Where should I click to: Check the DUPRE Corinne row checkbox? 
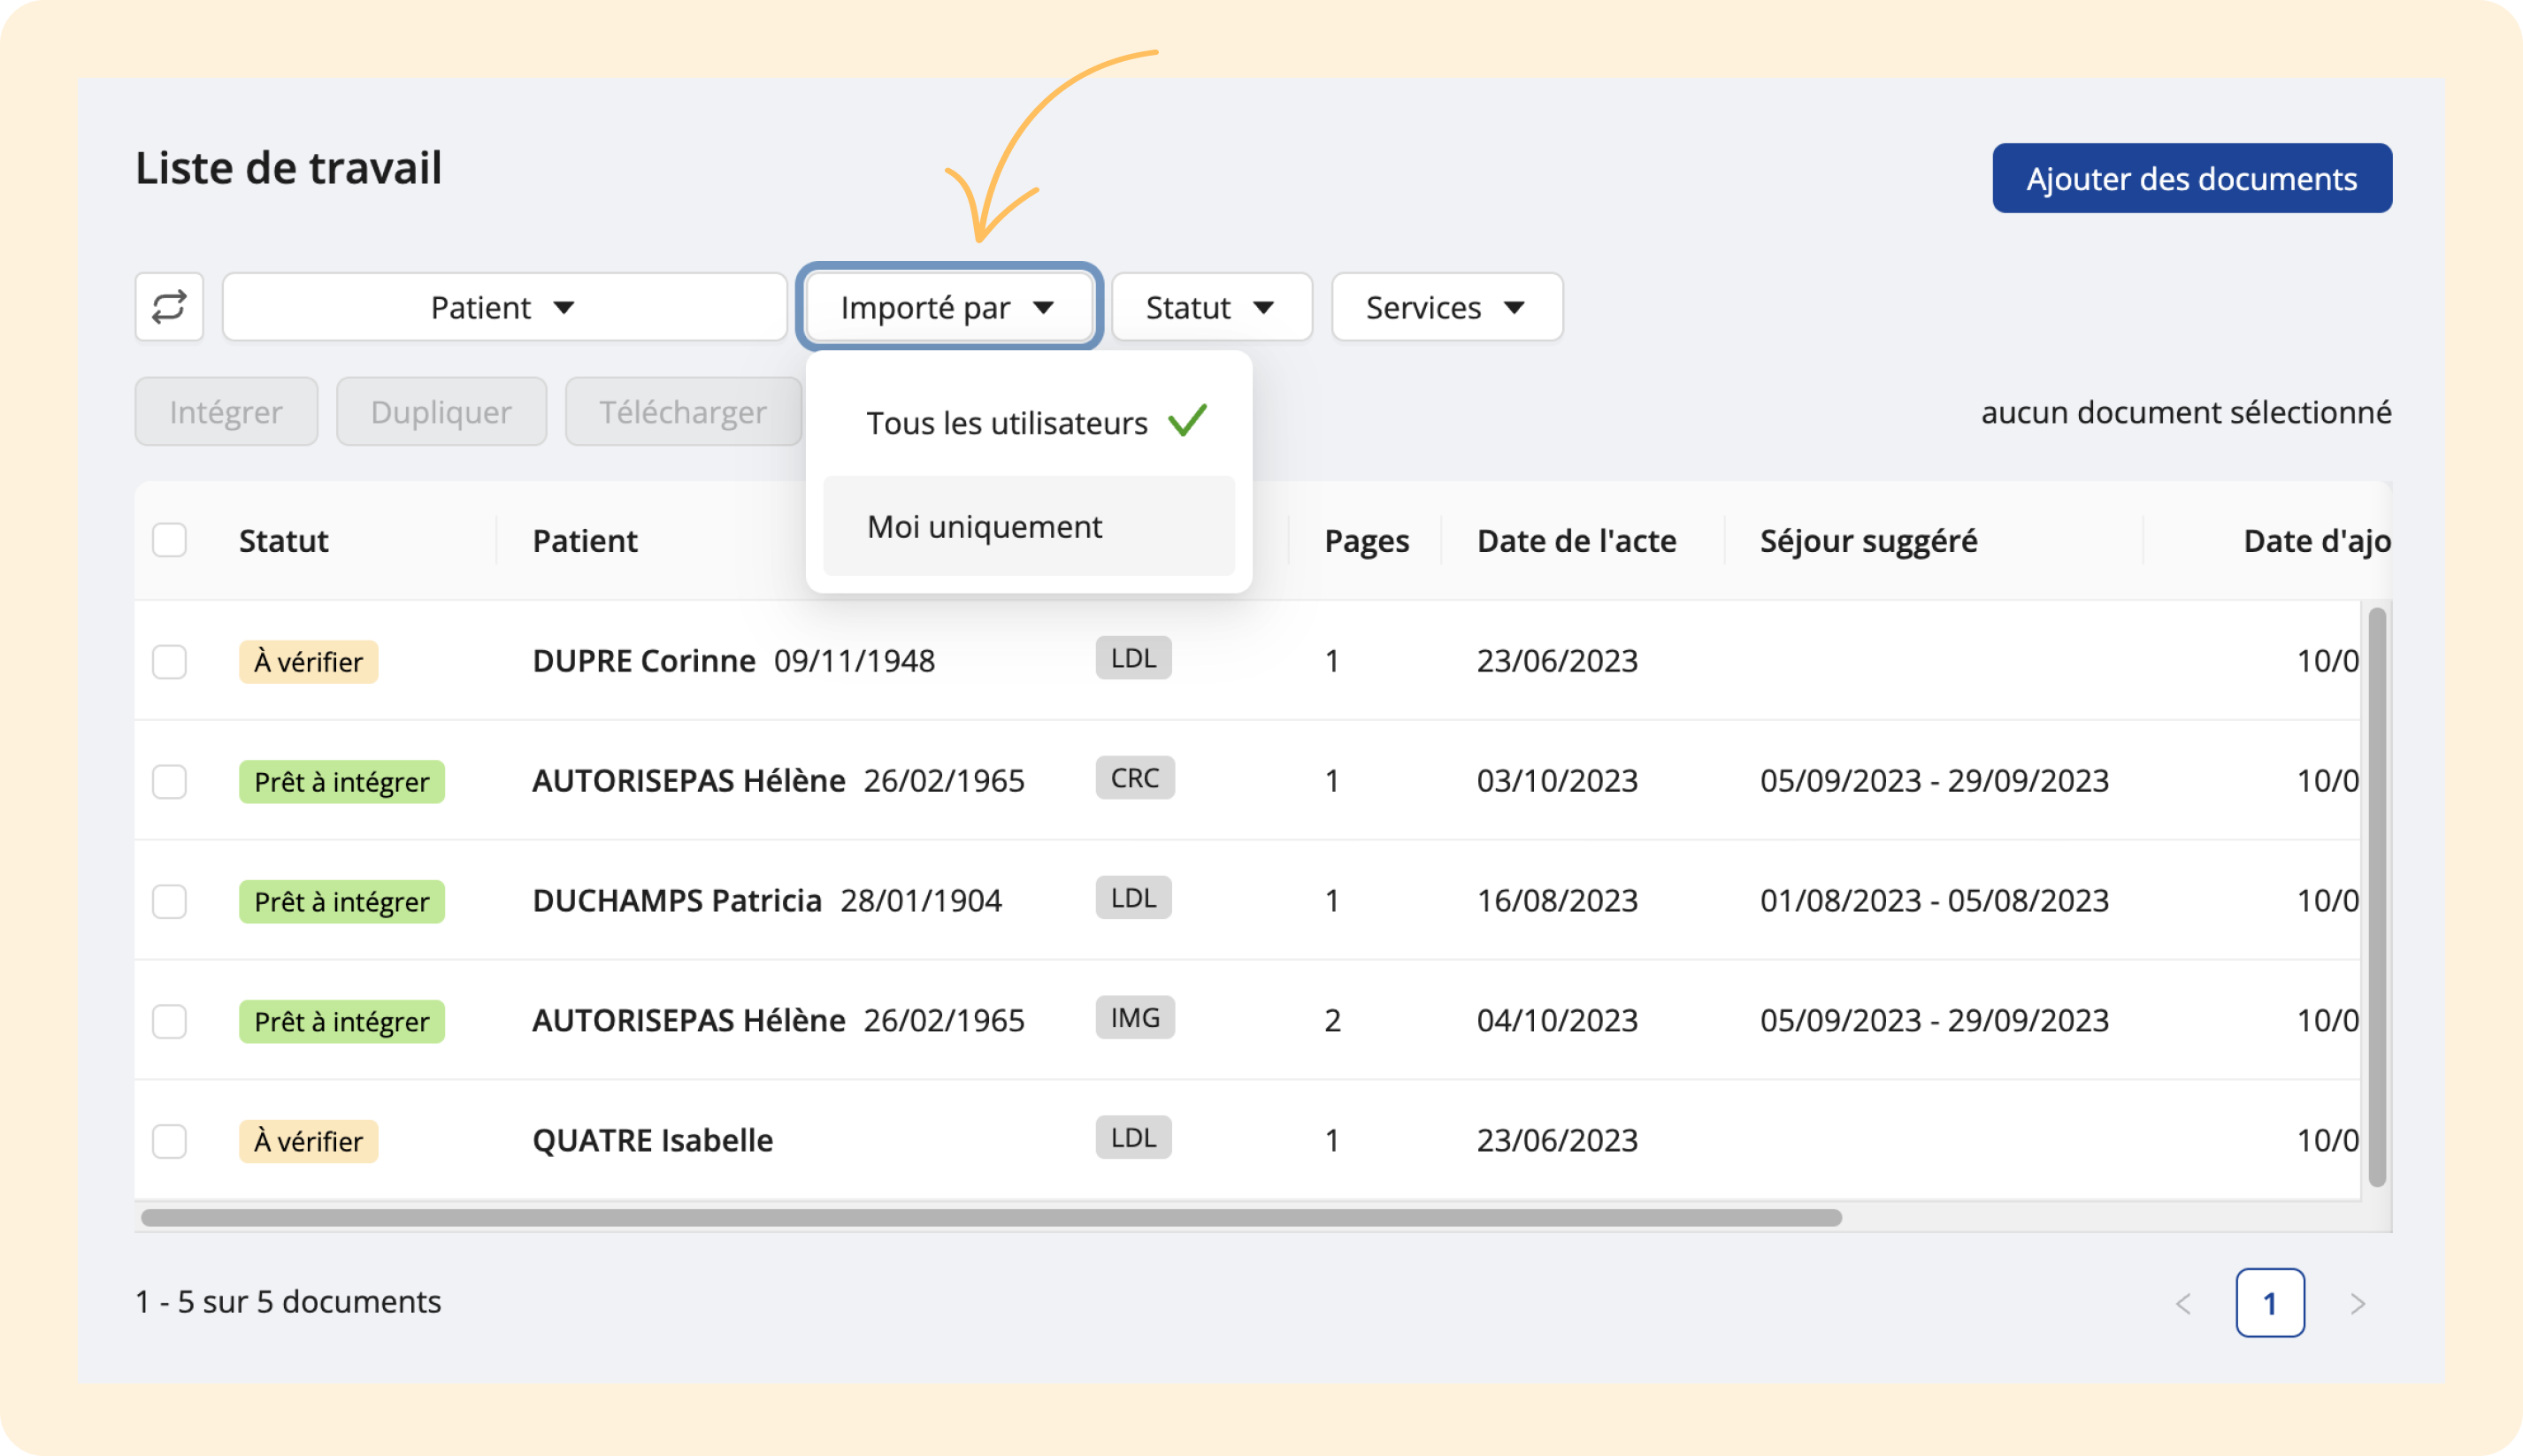169,661
